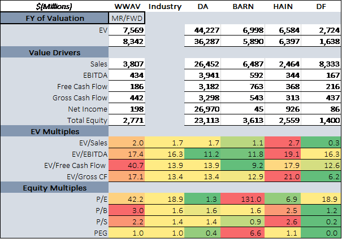The image size is (342, 239).
Task: Select the EV/EBITDA row label
Action: tap(90, 154)
